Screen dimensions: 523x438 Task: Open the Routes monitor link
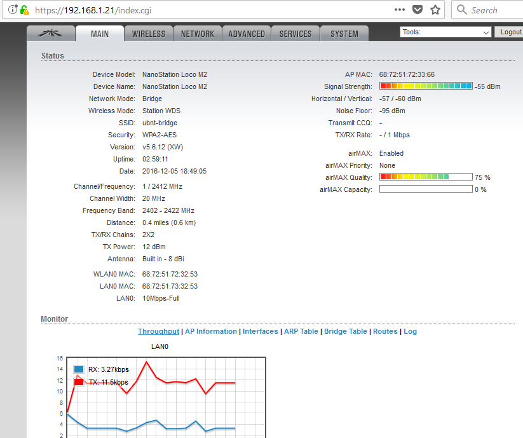point(385,331)
